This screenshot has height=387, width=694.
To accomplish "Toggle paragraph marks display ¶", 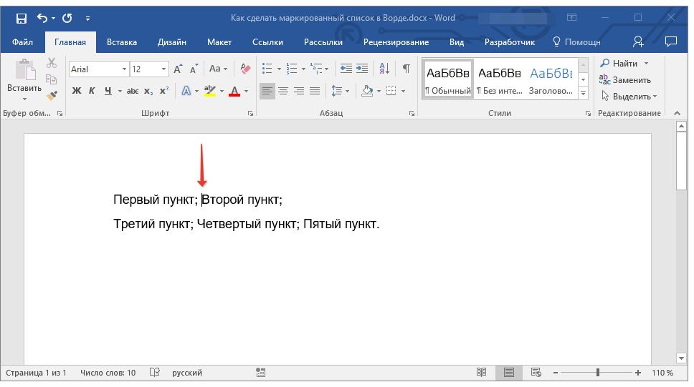I will (x=406, y=69).
